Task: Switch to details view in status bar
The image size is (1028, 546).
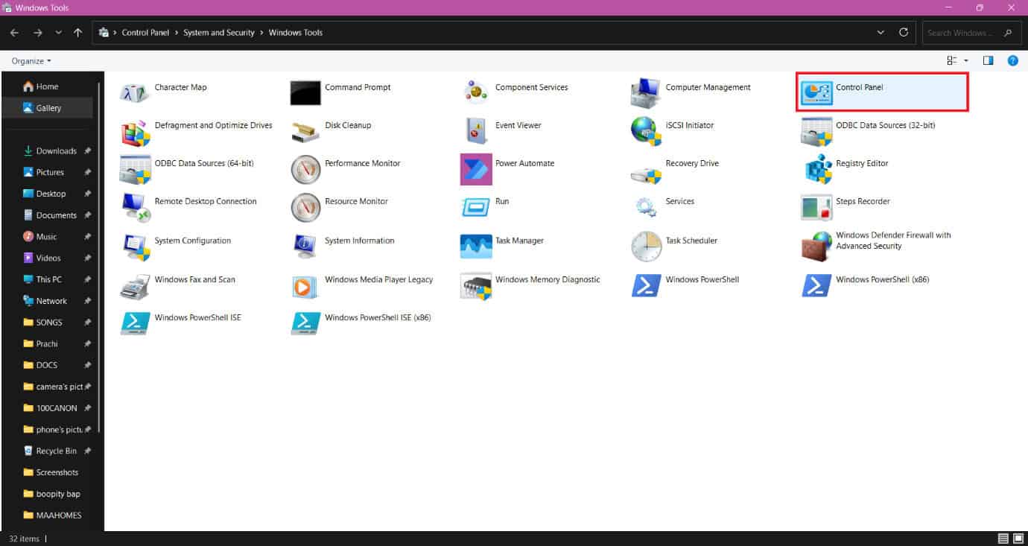Action: click(x=1003, y=539)
